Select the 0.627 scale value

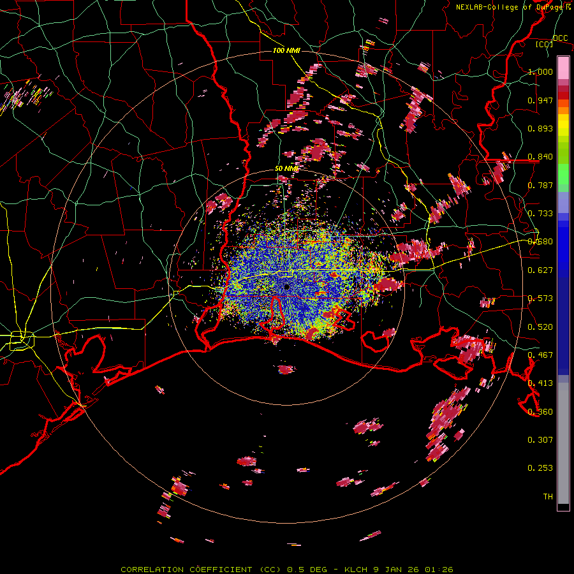click(540, 270)
